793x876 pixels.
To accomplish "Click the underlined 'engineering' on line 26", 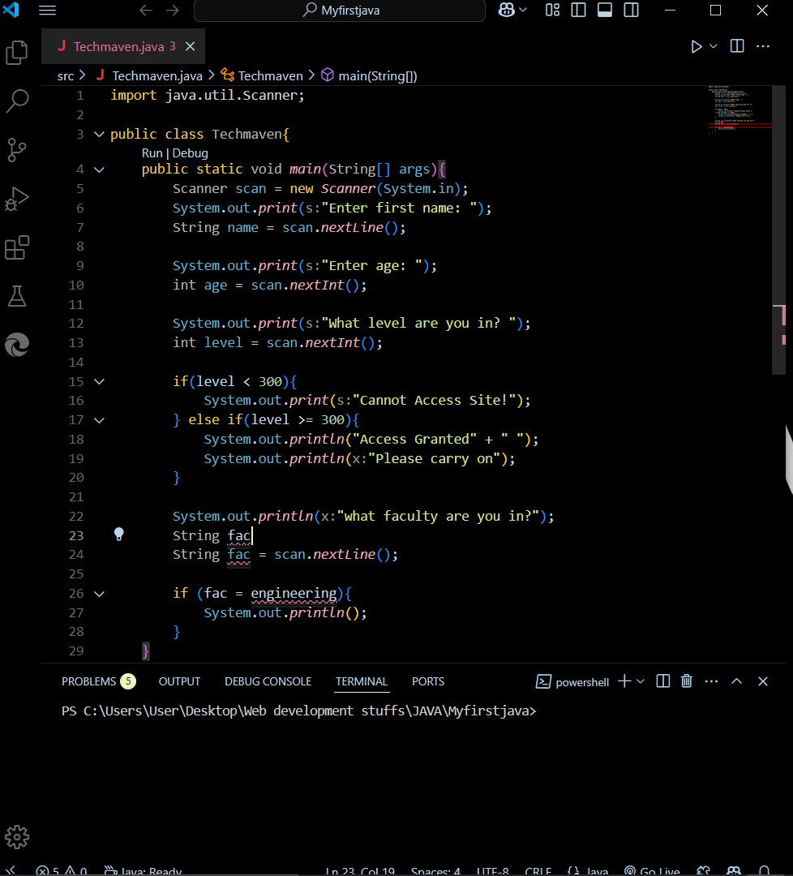I will coord(294,593).
